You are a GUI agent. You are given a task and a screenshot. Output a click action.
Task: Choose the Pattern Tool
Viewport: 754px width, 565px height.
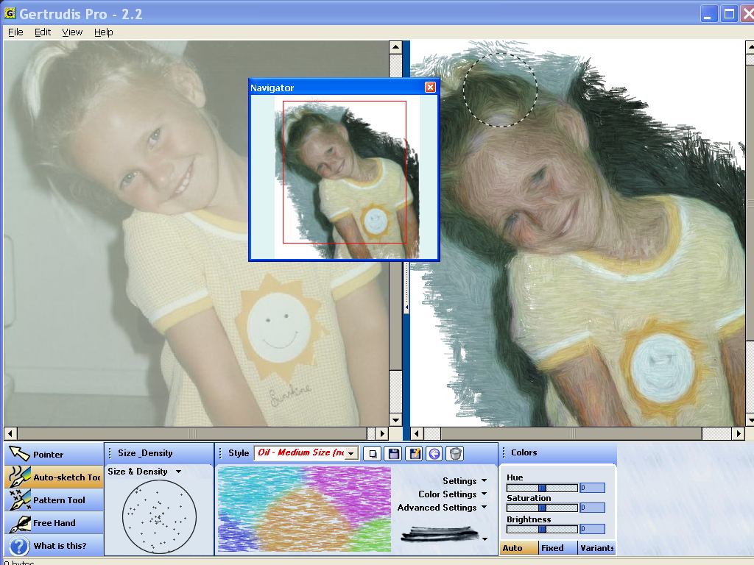[x=53, y=500]
